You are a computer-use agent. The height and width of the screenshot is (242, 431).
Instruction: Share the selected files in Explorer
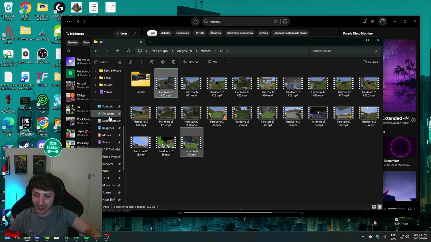(x=163, y=62)
